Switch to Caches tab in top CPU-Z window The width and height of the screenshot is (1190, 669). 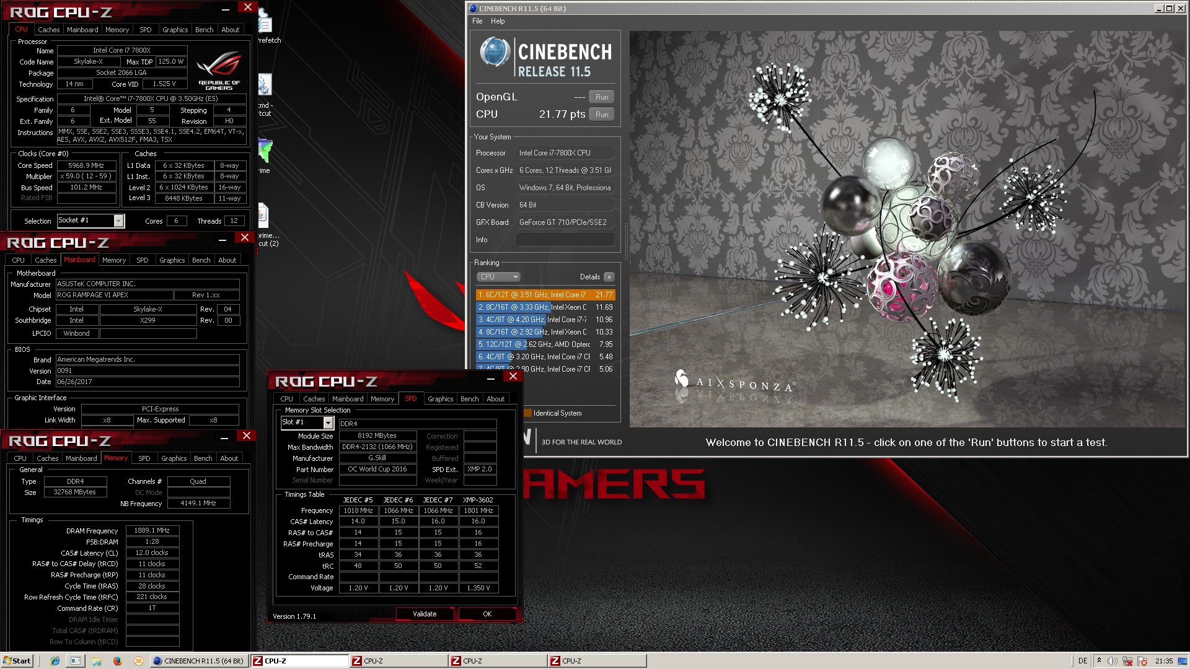tap(49, 30)
